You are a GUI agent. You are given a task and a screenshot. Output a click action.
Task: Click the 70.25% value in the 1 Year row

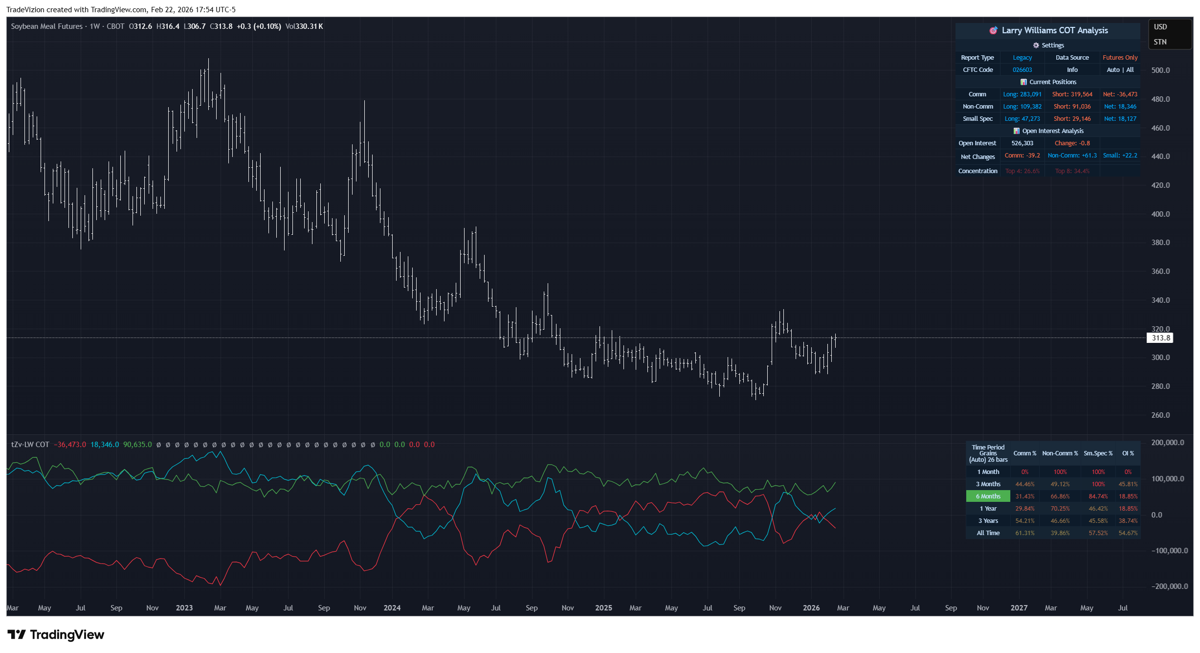tap(1060, 509)
